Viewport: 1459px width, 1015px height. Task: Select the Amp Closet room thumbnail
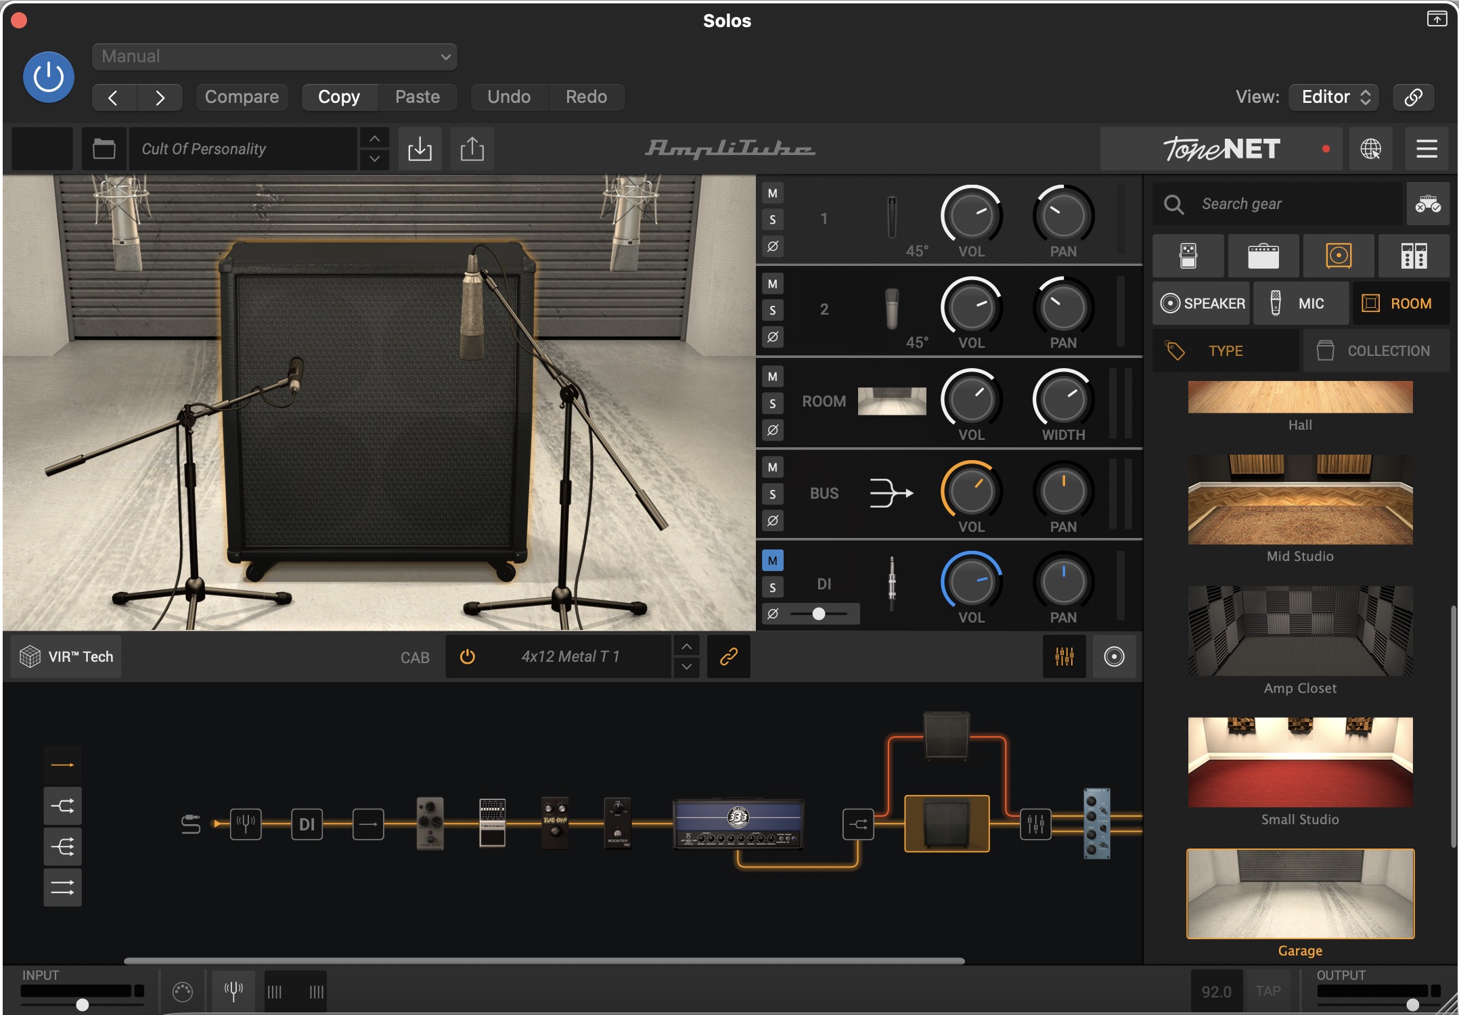tap(1299, 631)
